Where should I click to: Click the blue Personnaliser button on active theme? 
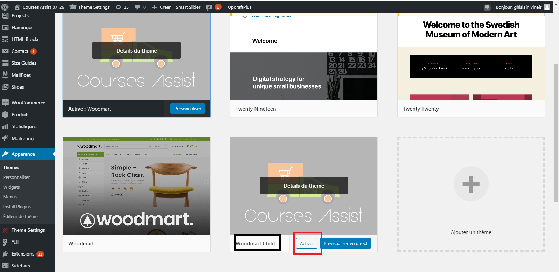point(188,109)
